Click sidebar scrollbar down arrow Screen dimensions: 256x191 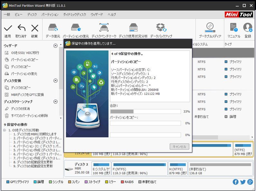click(61, 118)
